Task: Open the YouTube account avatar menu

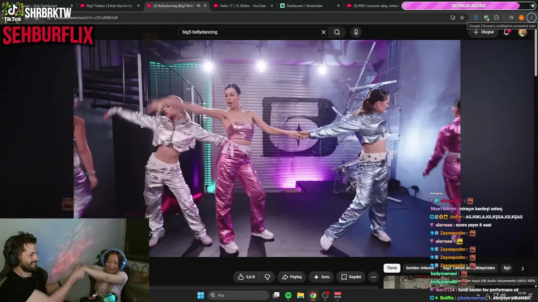Action: [x=522, y=32]
